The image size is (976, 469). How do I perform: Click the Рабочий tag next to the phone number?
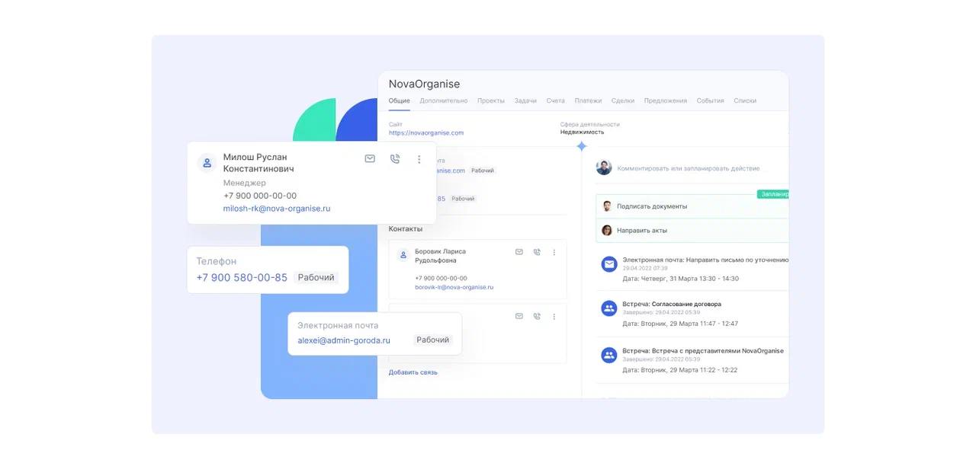[x=316, y=278]
